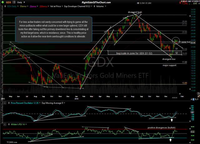The width and height of the screenshot is (200, 144).
Task: Click the 13.00 orange price level label
Action: point(184,83)
